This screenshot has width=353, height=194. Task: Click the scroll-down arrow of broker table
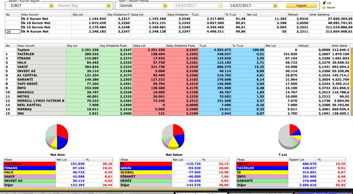point(352,114)
